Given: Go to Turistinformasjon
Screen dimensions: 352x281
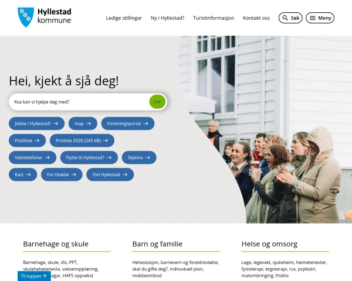Looking at the screenshot, I should click(214, 18).
